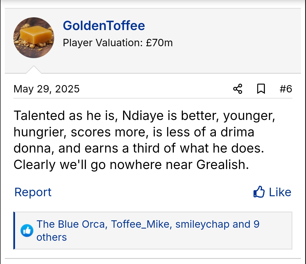
Task: Click the speech-bubble pointer below the avatar
Action: click(34, 70)
